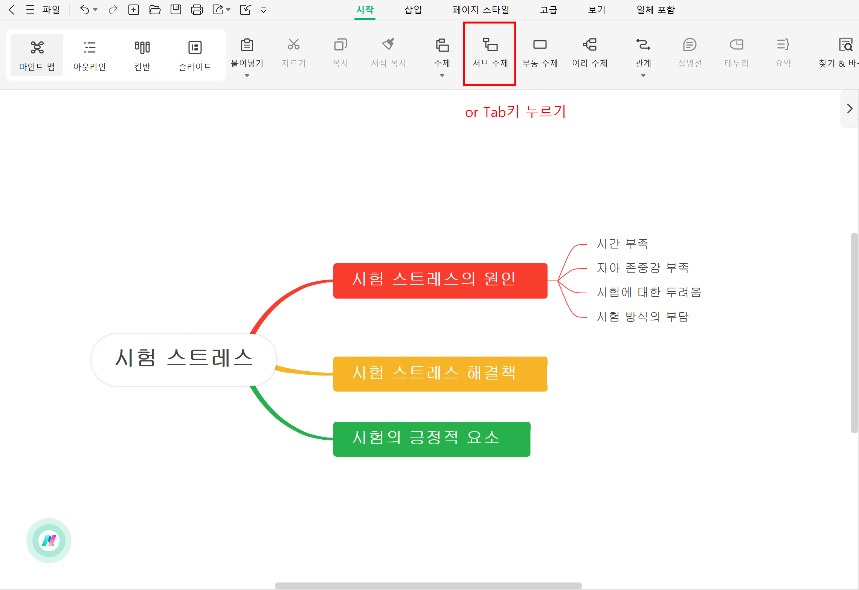The height and width of the screenshot is (590, 859).
Task: Go back using the left arrow icon
Action: pyautogui.click(x=12, y=10)
